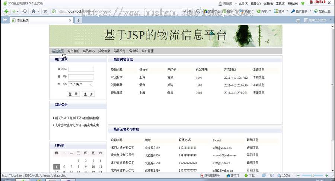Click the 网银 toolbar icon
The width and height of the screenshot is (335, 181).
click(262, 11)
